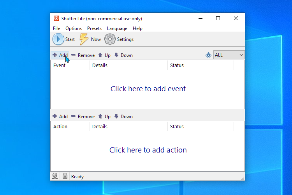292x195 pixels.
Task: Move the event down in the list
Action: tap(116, 55)
